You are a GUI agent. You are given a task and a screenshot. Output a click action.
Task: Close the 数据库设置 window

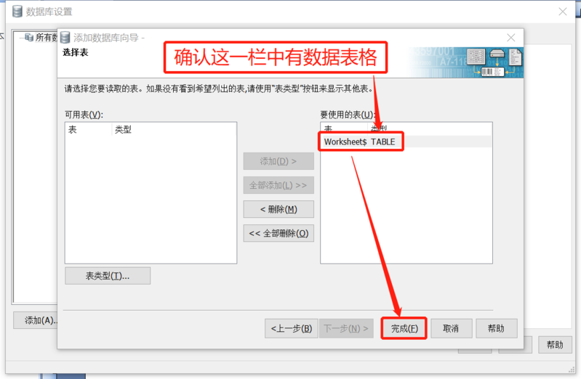563,12
